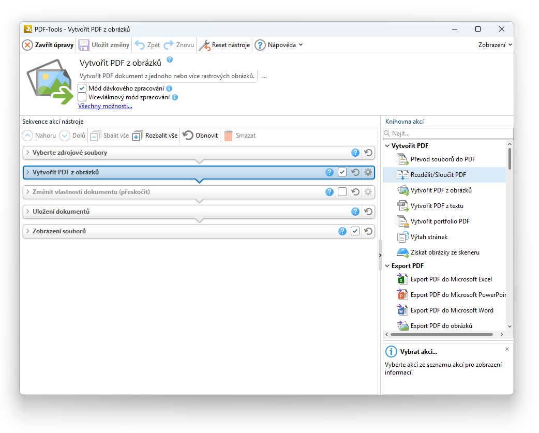Viewport: 539px width, 433px height.
Task: Click the Smazat trash icon
Action: tap(229, 136)
